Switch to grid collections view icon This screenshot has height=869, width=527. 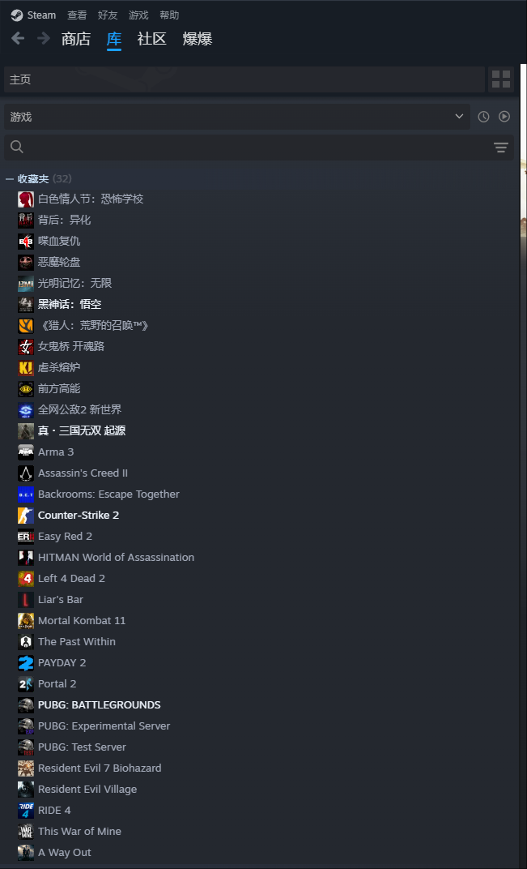click(x=501, y=79)
